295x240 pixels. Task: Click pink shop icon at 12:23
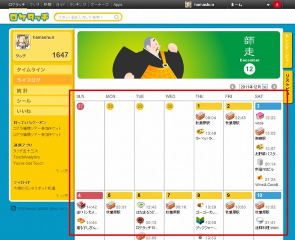[x=260, y=116]
